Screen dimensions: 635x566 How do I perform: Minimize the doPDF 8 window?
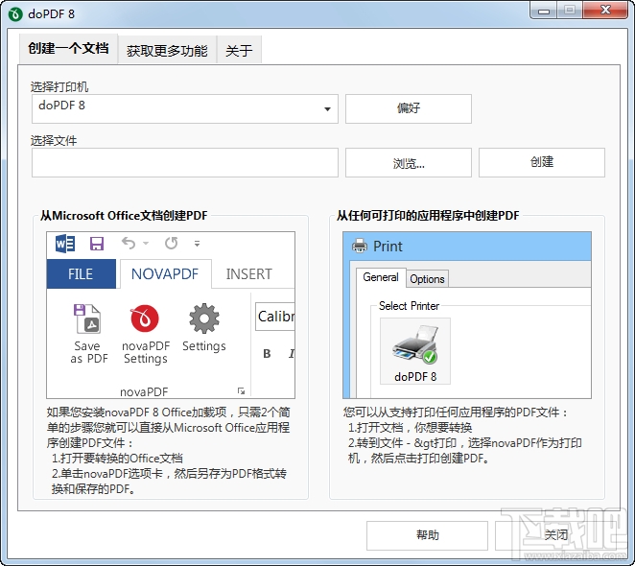544,10
